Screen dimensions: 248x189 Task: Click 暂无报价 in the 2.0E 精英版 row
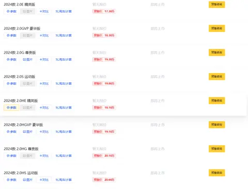[99, 5]
